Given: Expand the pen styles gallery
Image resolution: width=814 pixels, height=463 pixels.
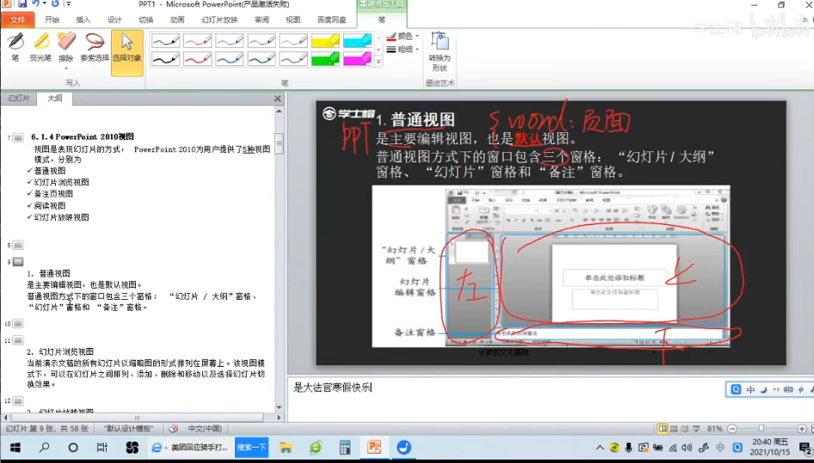Looking at the screenshot, I should pos(378,61).
